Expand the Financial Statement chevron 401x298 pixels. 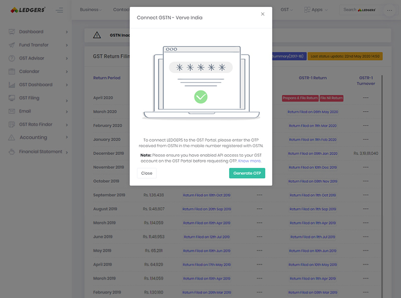point(67,153)
